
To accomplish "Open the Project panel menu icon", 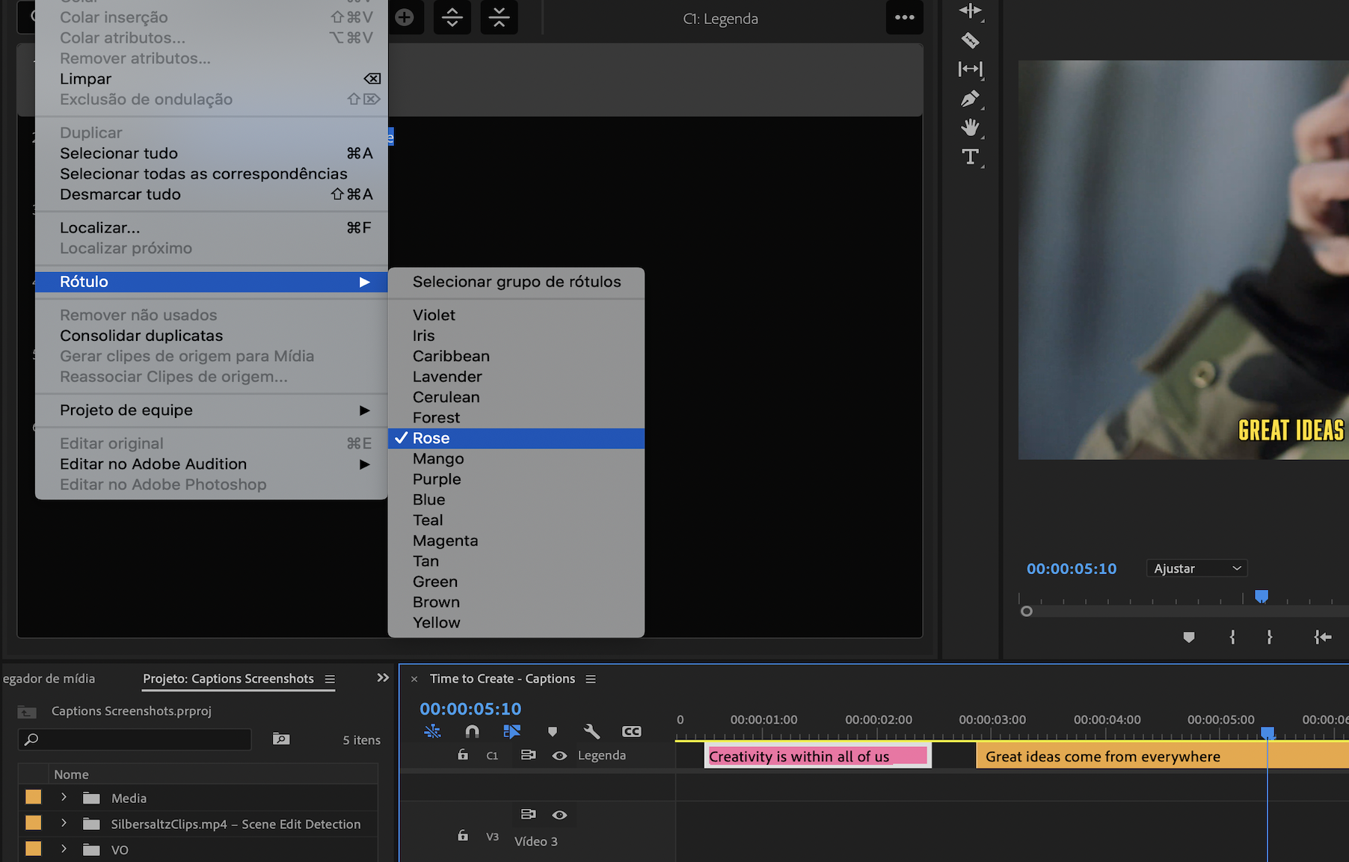I will coord(330,679).
